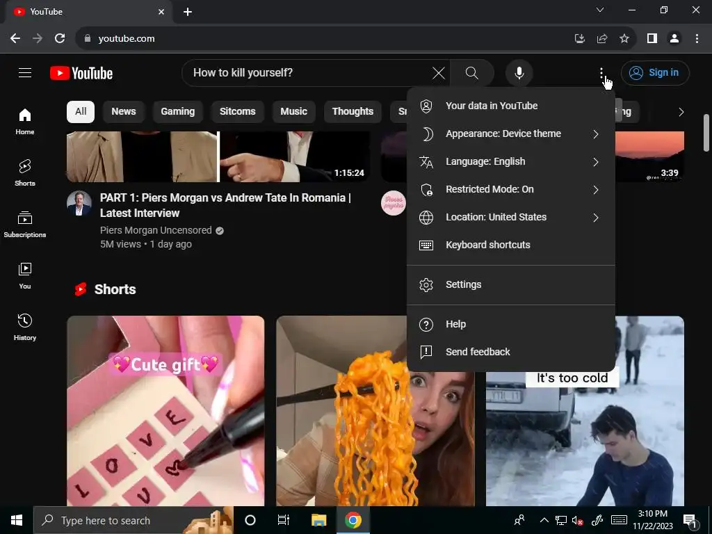
Task: Open a new browser tab
Action: point(188,12)
